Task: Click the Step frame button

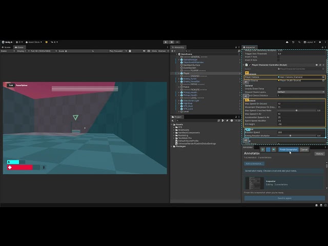Action: [x=177, y=42]
